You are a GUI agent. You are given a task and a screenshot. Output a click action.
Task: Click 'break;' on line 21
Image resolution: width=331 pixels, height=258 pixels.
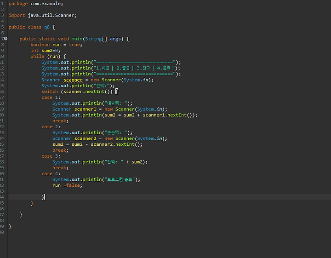61,121
